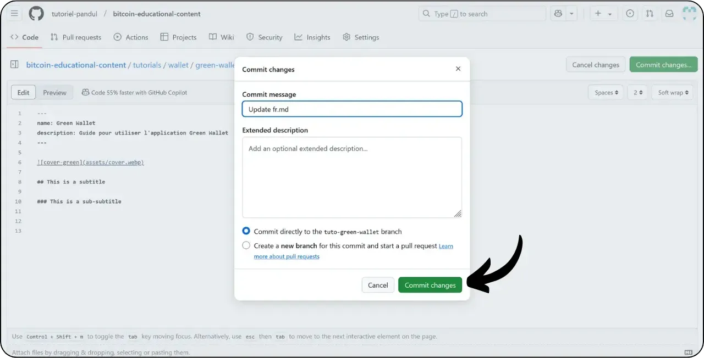This screenshot has height=358, width=704.
Task: Click the green Commit changes button
Action: [430, 285]
